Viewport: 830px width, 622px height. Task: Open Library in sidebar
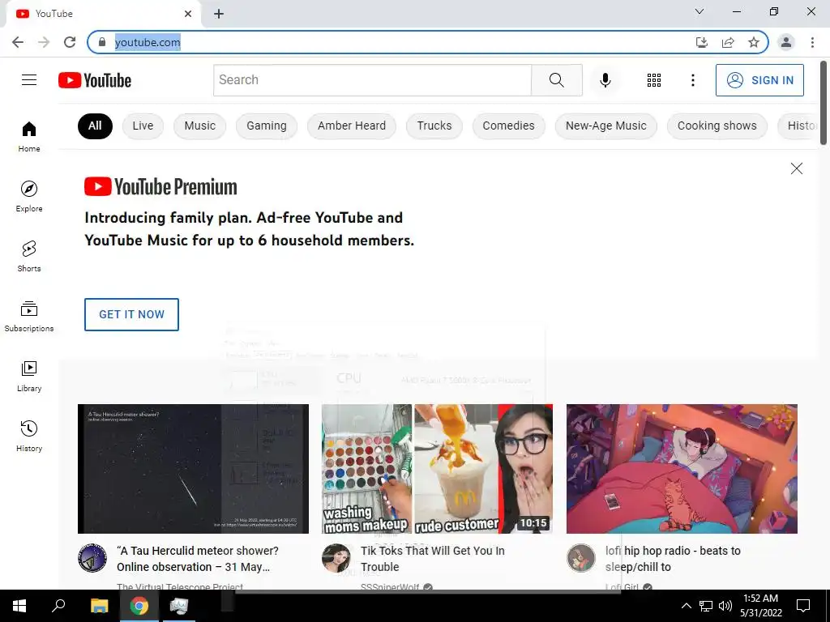pos(29,376)
